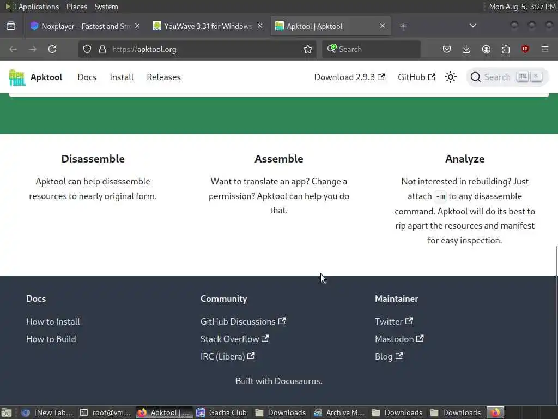Close the Noxplayer tab
Screen dimensions: 558x419
[137, 26]
